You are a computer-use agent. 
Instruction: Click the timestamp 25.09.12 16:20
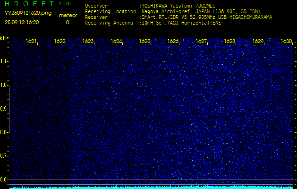tap(22, 22)
